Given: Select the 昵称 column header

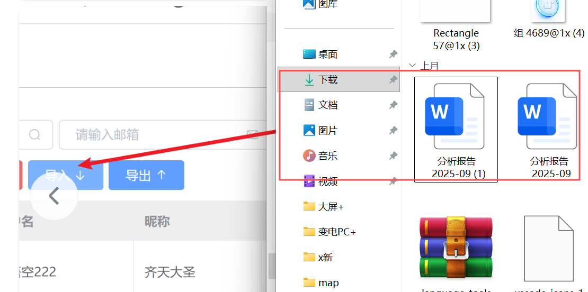Looking at the screenshot, I should 157,222.
